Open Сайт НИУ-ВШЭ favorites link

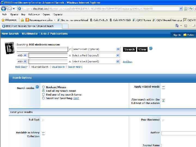120,20
